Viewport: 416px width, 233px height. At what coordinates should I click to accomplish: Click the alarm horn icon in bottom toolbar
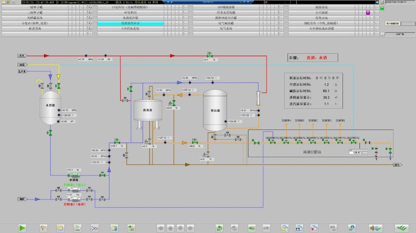click(x=375, y=228)
